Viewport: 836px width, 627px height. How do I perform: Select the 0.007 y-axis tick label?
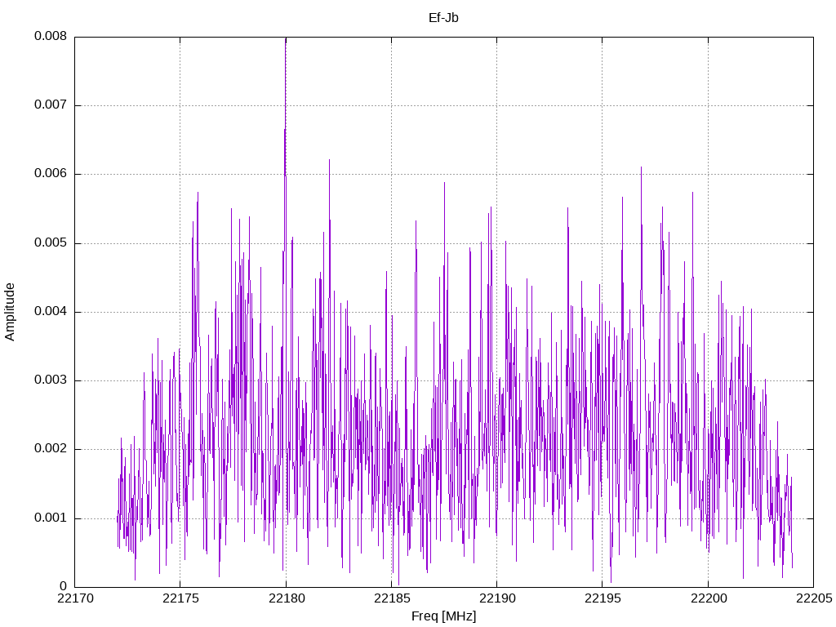click(x=51, y=105)
